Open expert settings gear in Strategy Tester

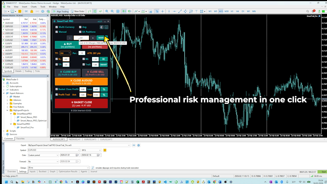[139, 145]
